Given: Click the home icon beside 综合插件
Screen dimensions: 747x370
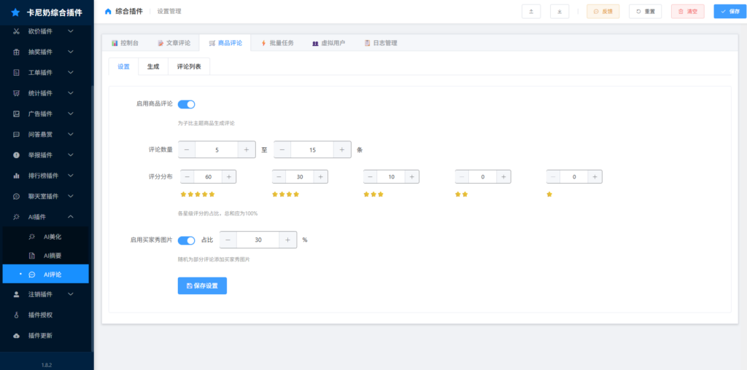Looking at the screenshot, I should (x=109, y=11).
